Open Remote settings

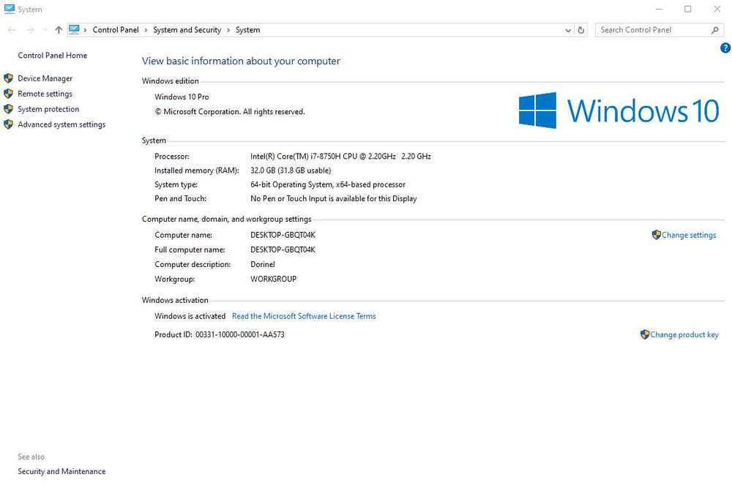(45, 94)
